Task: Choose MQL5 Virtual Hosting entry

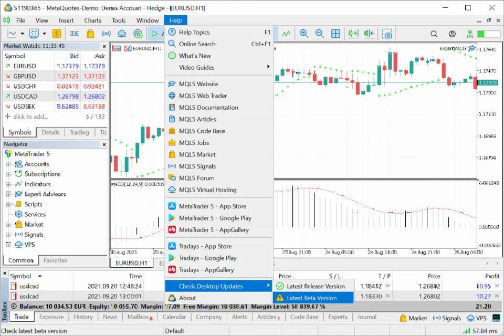Action: coord(219,190)
